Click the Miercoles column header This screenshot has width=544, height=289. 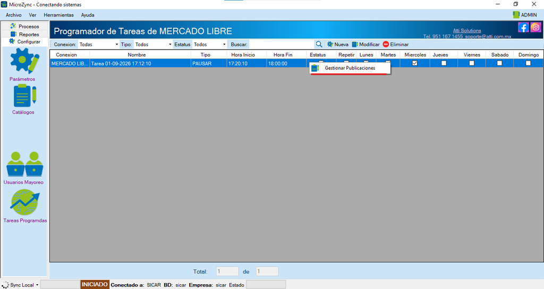(415, 55)
